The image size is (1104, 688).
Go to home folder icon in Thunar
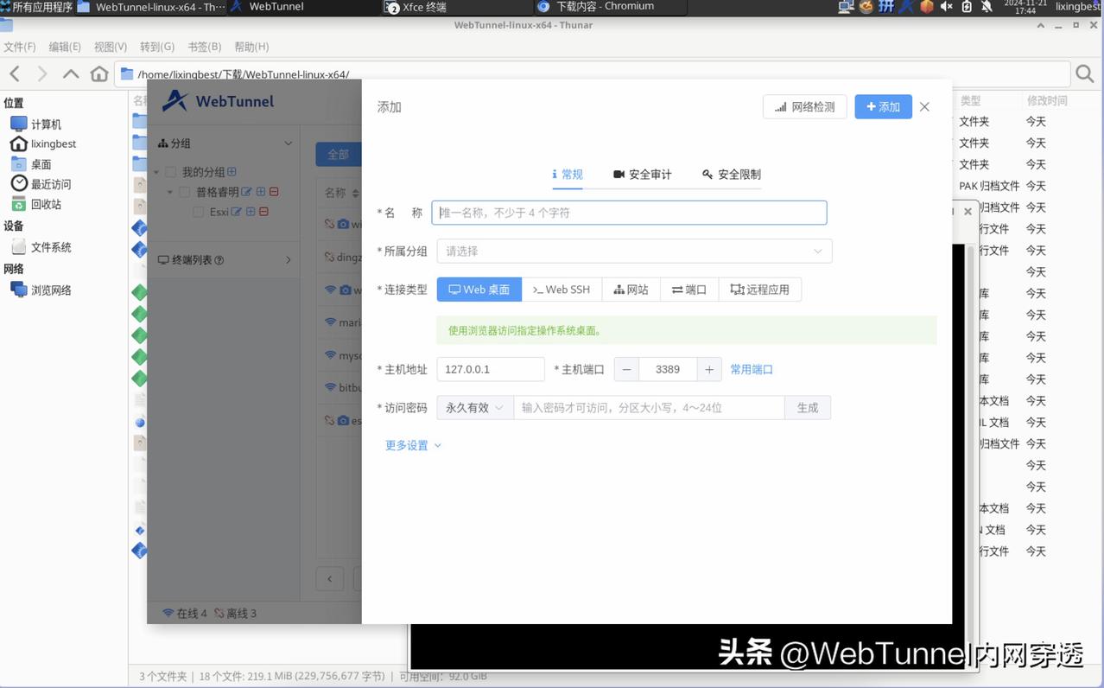(99, 74)
